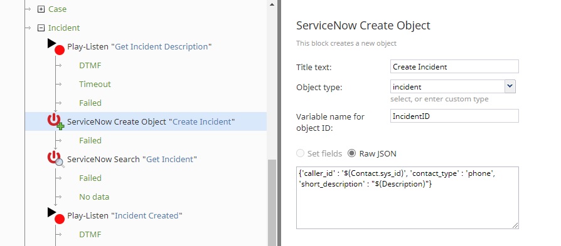The height and width of the screenshot is (246, 561).
Task: Click the JSON text area resize handle
Action: (515, 225)
